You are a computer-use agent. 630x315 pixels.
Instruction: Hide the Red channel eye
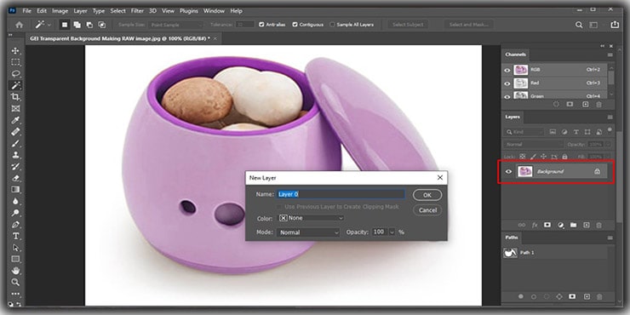click(x=507, y=83)
